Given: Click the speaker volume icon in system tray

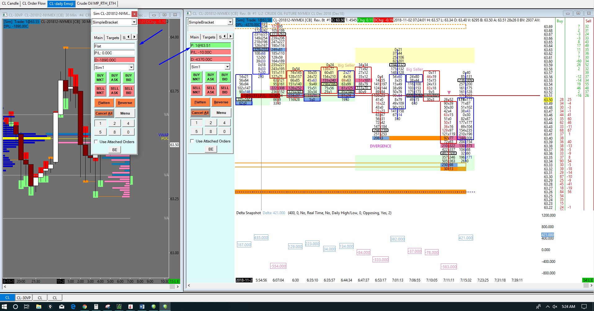Looking at the screenshot, I should coord(555,307).
